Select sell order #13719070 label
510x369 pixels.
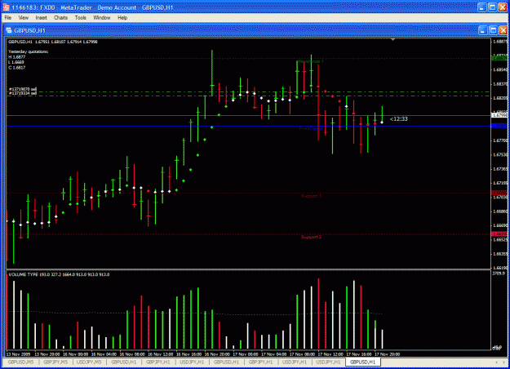pos(23,89)
